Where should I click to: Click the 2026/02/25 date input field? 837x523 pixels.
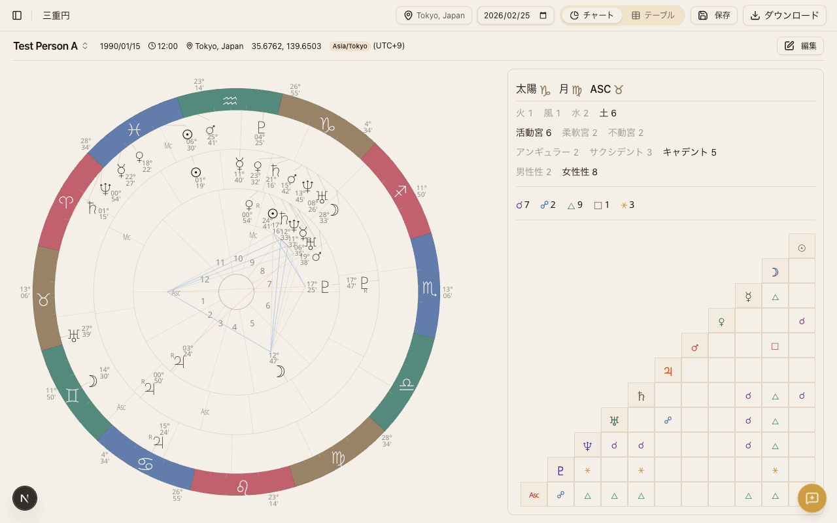pyautogui.click(x=507, y=15)
